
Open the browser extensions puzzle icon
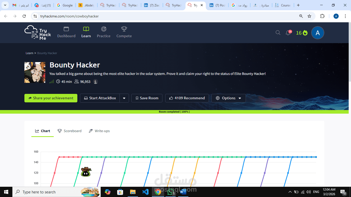click(322, 16)
